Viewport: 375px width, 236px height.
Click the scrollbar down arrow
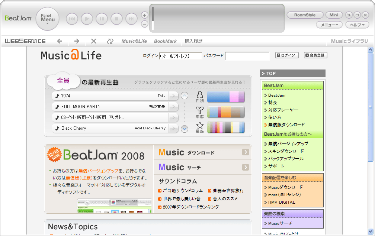pyautogui.click(x=371, y=231)
